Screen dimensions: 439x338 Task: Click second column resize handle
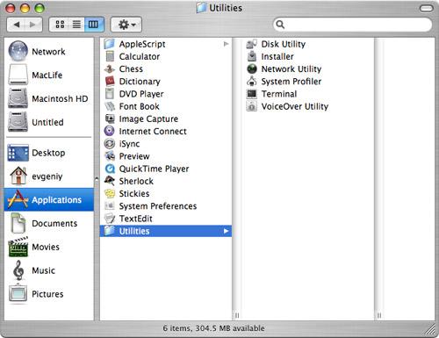(x=379, y=315)
